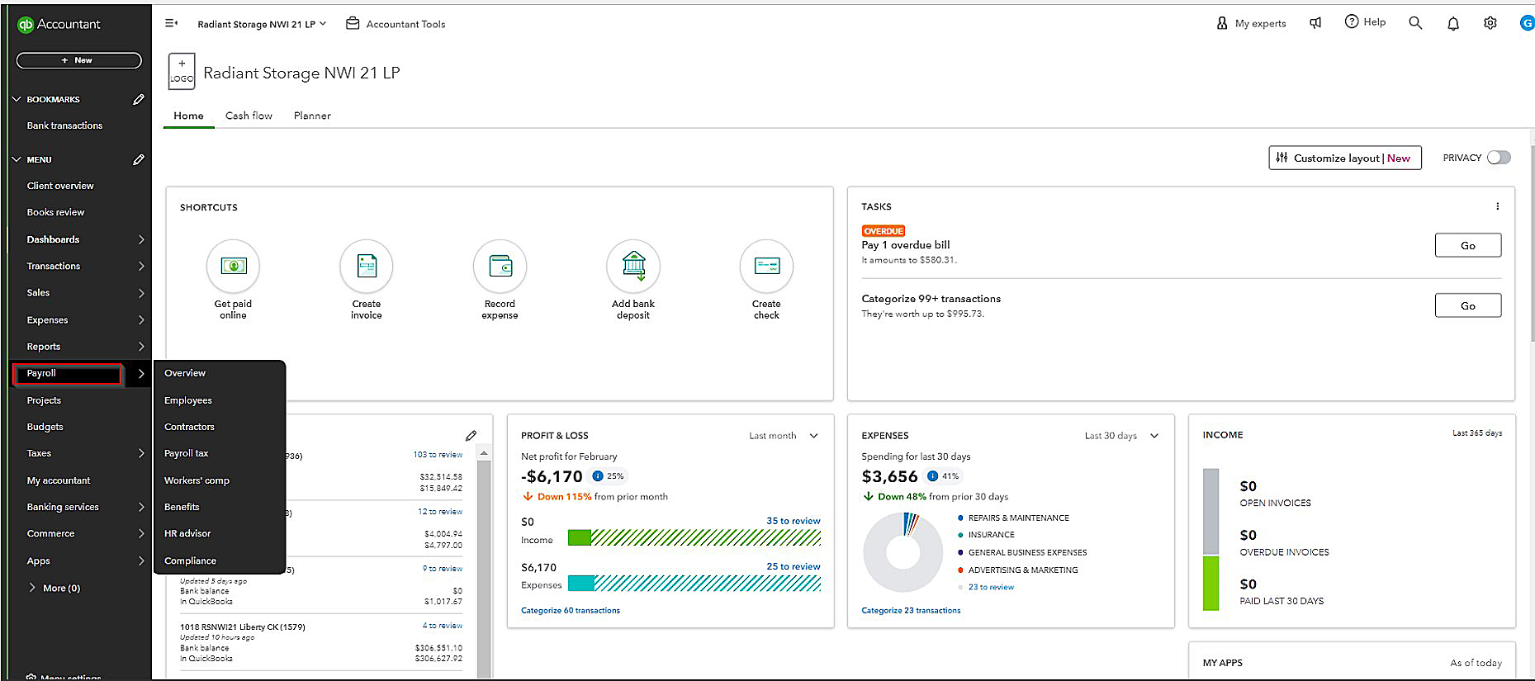Click the QuickBooks Accountant logo
Screen dimensions: 1535x681
coord(59,24)
